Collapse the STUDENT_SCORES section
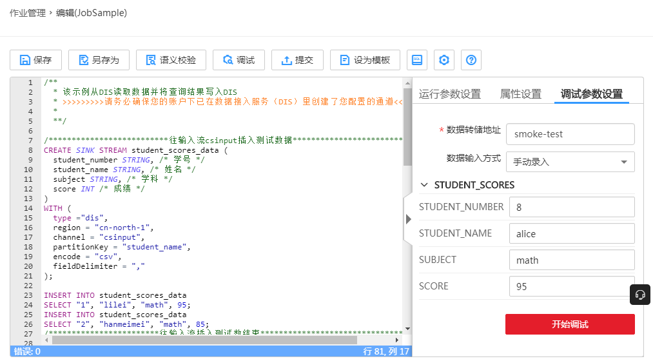The width and height of the screenshot is (653, 361). point(424,185)
